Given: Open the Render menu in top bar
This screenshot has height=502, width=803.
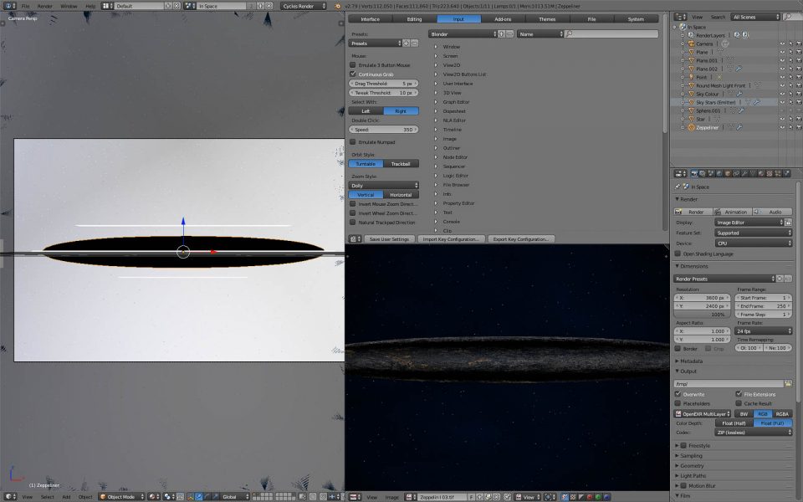Looking at the screenshot, I should point(45,6).
